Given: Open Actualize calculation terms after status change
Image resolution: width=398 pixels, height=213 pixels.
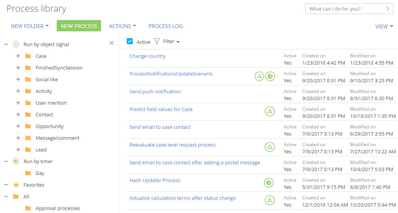Looking at the screenshot, I should coord(182,198).
